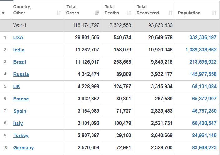Image resolution: width=220 pixels, height=155 pixels.
Task: Open USA population figure 332,336,197
Action: (x=203, y=38)
